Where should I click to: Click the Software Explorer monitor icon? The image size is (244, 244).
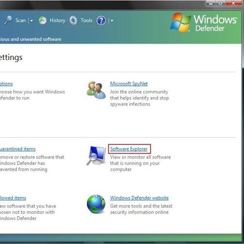pos(96,155)
